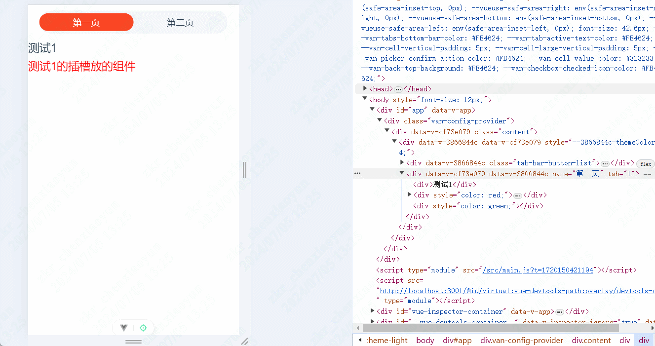Click the name="第一页" attribute in selected node
Screen dimensions: 655x346
(x=578, y=174)
